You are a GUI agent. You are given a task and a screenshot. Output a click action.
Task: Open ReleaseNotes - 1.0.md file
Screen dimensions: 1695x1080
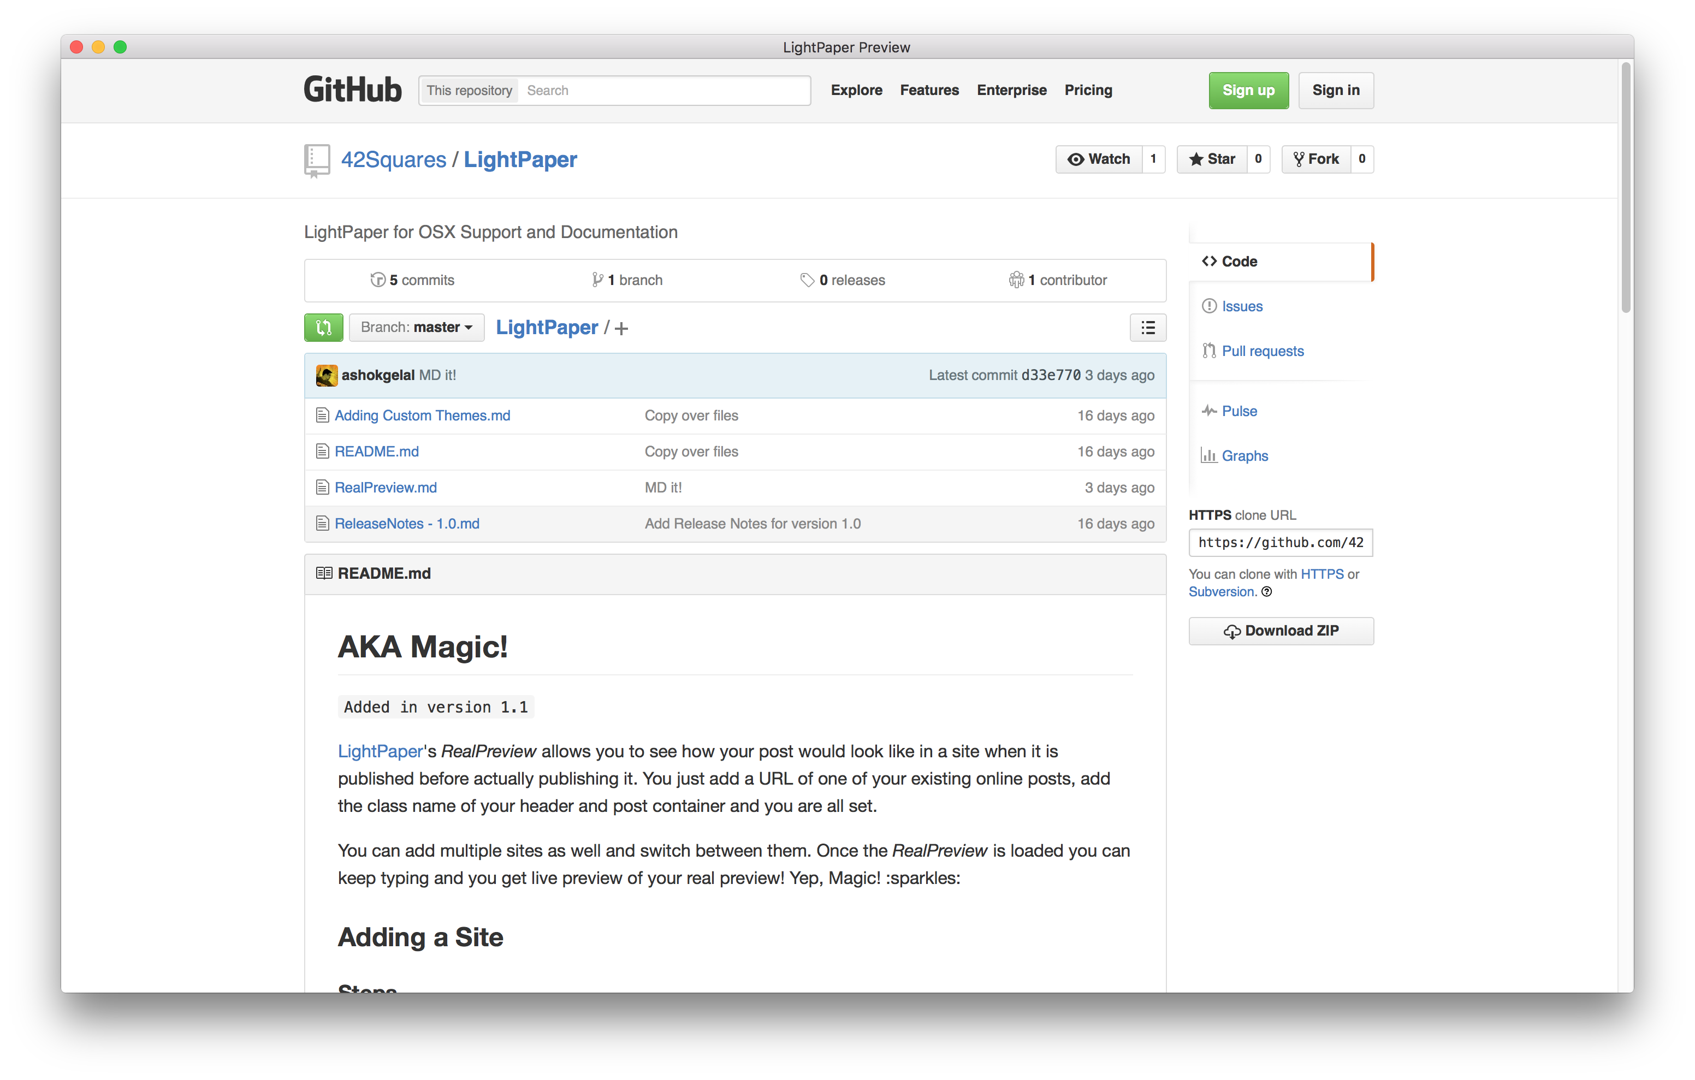407,523
